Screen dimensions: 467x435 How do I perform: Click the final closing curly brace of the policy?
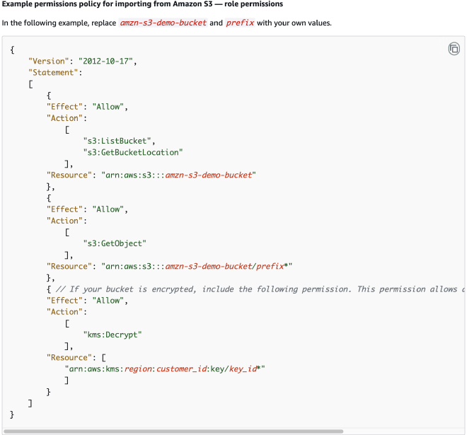[13, 414]
